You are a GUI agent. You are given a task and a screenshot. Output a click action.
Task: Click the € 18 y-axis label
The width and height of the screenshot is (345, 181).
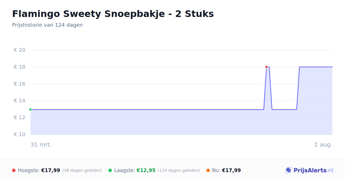click(20, 67)
